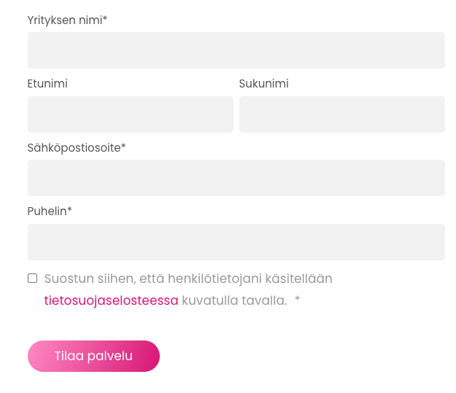Tick the personal data consent checkbox

(x=32, y=278)
